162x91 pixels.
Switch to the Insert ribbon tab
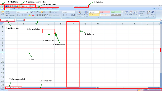(x=13, y=9)
